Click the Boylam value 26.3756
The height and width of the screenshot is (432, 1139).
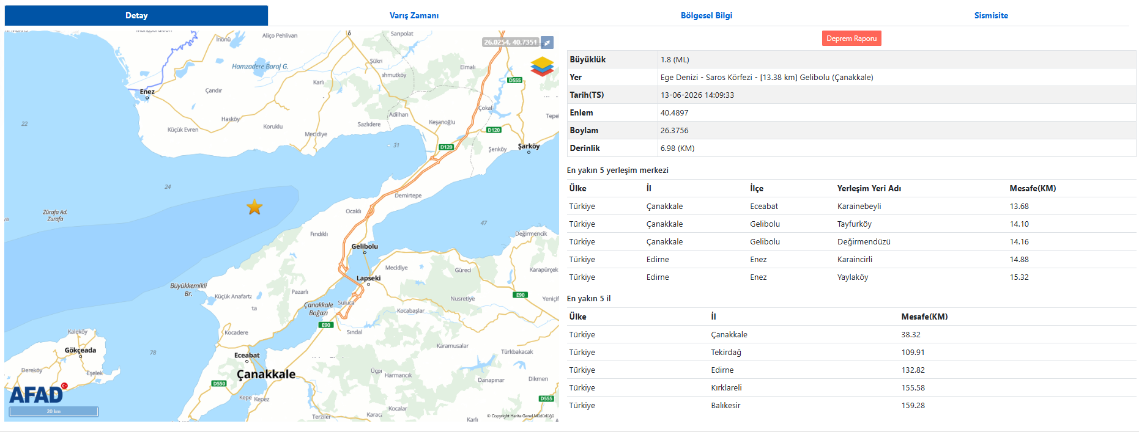(674, 130)
